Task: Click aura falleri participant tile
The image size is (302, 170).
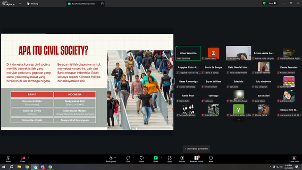Action: 264,96
